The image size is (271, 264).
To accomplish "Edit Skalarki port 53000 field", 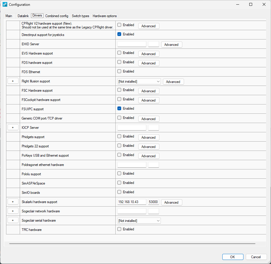I will click(154, 202).
